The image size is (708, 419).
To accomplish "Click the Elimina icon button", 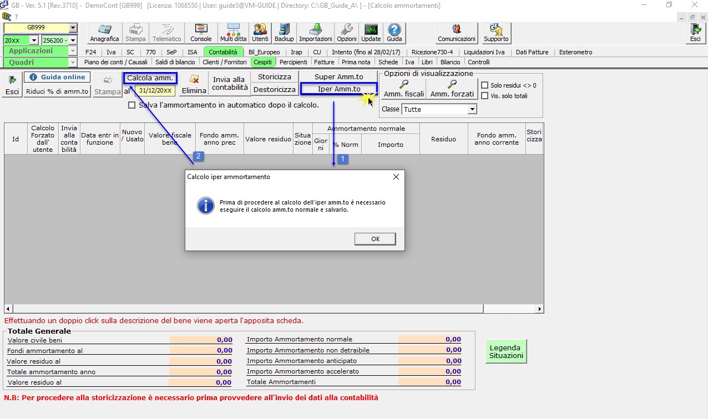I will [194, 84].
